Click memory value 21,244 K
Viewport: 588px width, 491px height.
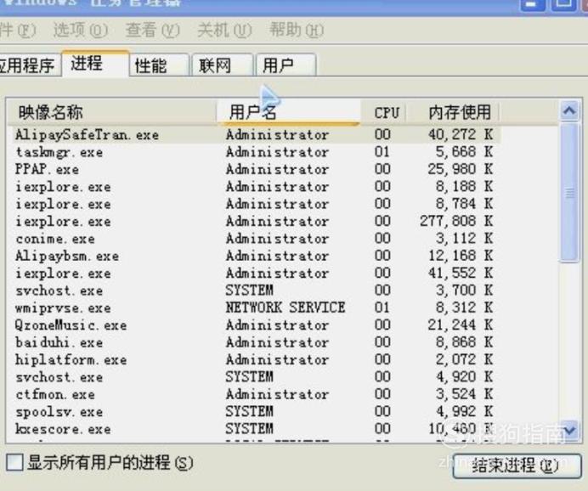[x=461, y=325]
